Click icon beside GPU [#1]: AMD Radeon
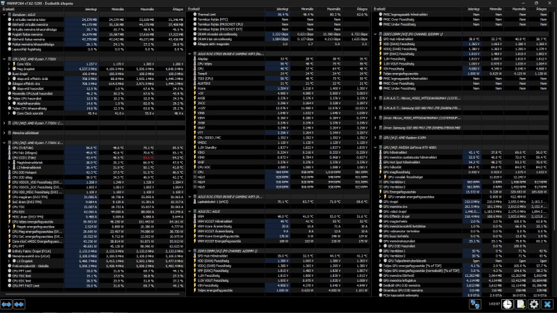The image size is (557, 313). point(380,138)
